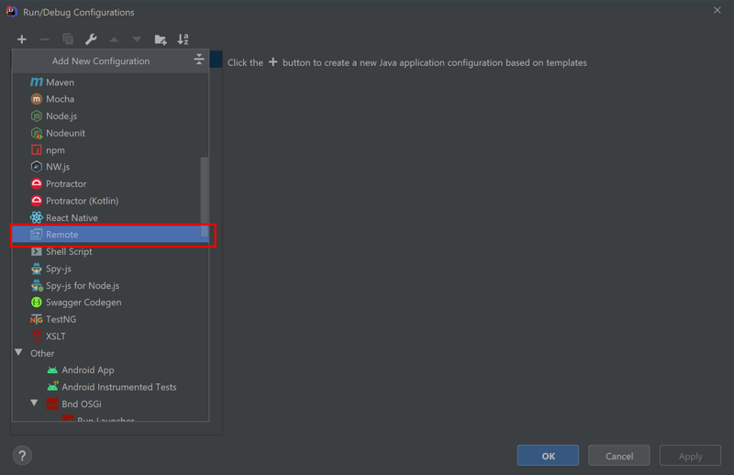Select TestNG configuration type
734x475 pixels.
tap(110, 319)
